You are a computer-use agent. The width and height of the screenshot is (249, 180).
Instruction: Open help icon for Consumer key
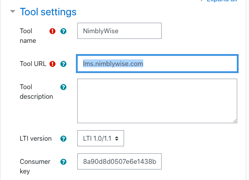[x=63, y=162]
